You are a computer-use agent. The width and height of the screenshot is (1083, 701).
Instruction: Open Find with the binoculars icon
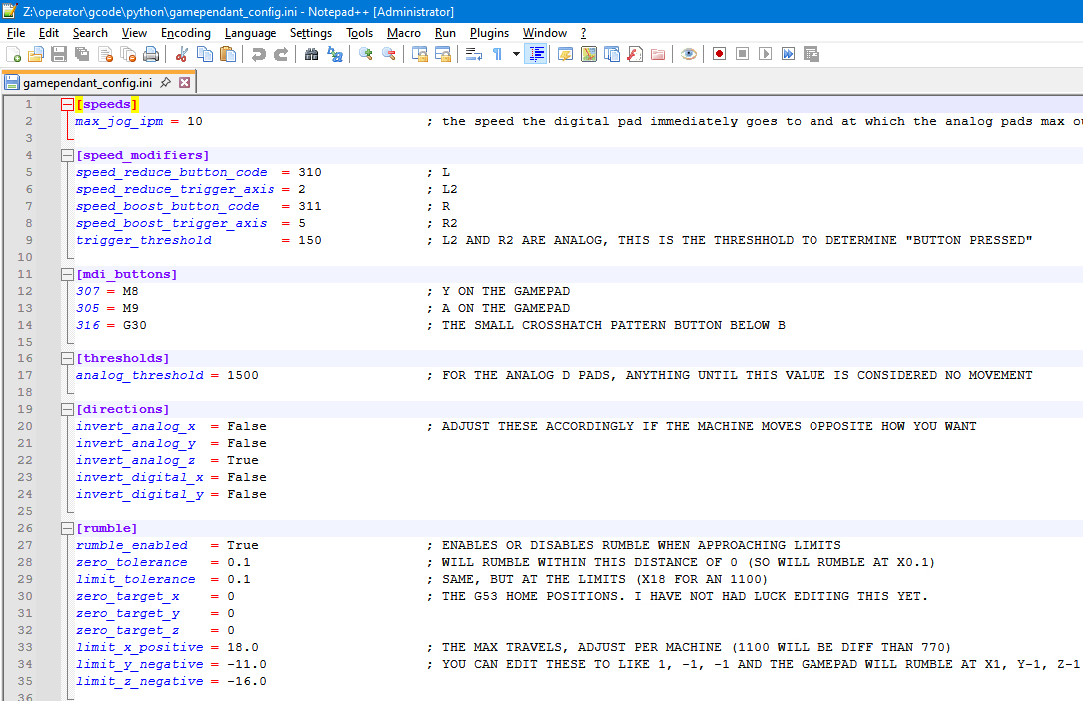(x=312, y=54)
